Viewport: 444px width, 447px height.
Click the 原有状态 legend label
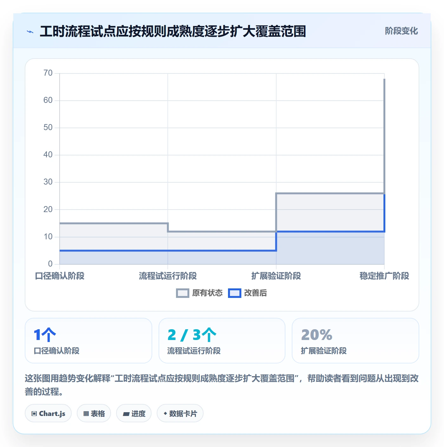click(x=207, y=293)
